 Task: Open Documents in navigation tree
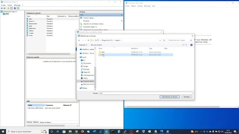[86, 63]
